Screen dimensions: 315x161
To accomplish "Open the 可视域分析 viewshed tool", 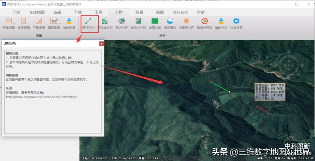I will tap(105, 24).
